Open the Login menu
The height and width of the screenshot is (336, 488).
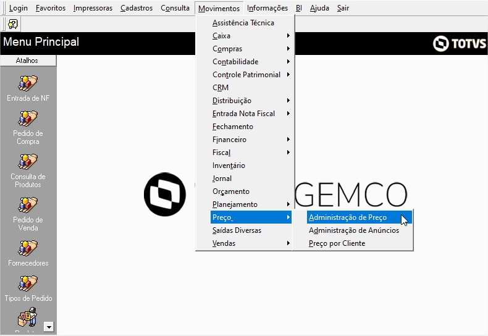coord(19,8)
